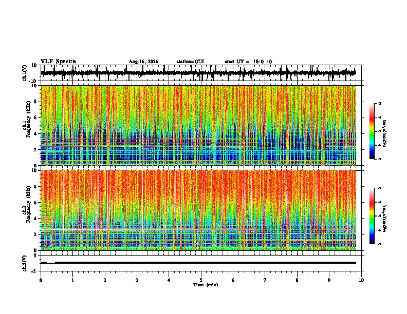The image size is (407, 314).
Task: Click the time axis tick label '10'
Action: coord(361,280)
